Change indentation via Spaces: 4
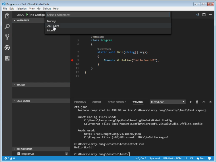The width and height of the screenshot is (216, 162). pyautogui.click(x=155, y=158)
